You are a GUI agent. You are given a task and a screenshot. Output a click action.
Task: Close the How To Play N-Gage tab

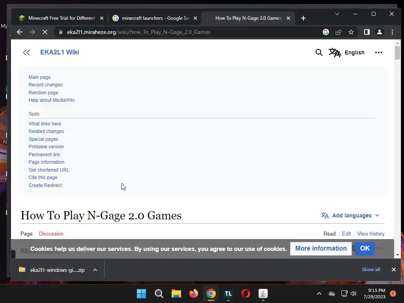pyautogui.click(x=288, y=18)
